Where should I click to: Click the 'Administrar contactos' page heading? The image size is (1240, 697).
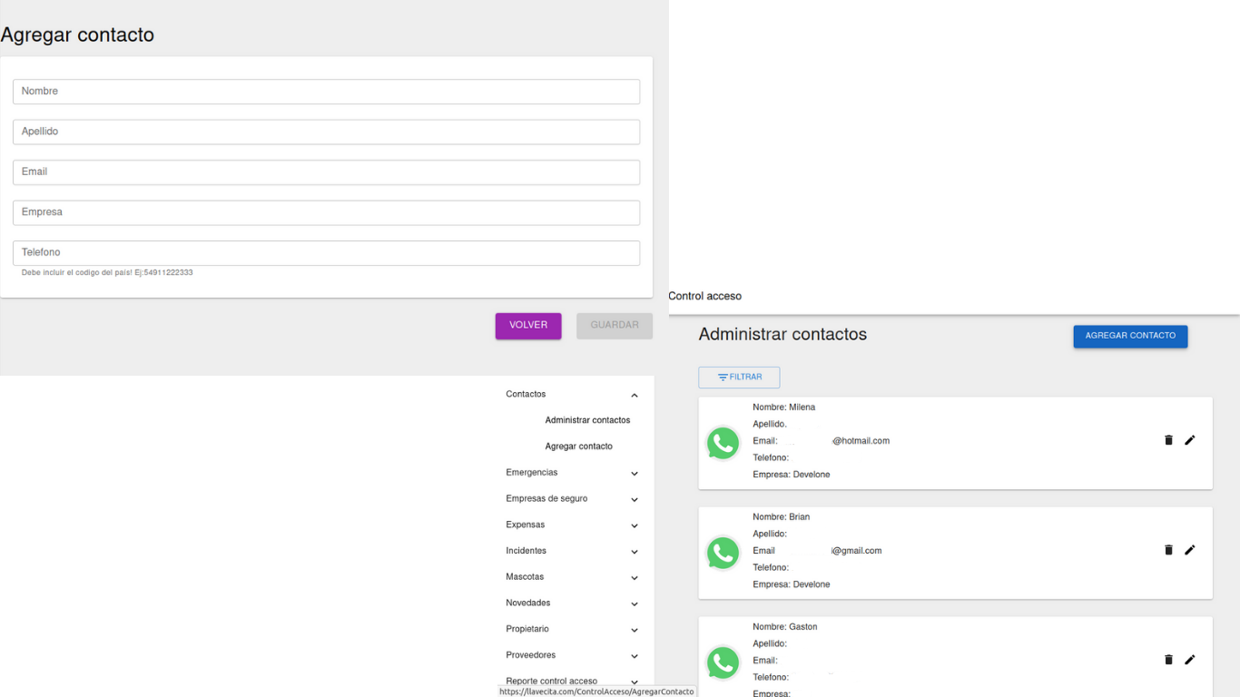782,334
